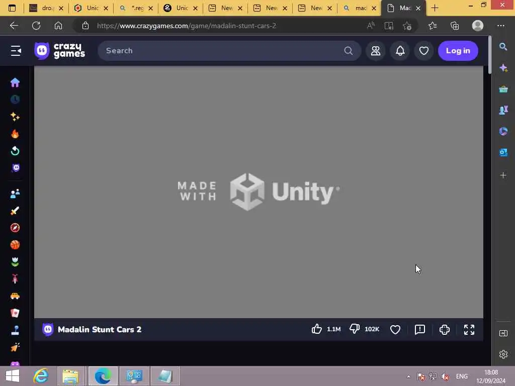Image resolution: width=515 pixels, height=386 pixels.
Task: Open the flower category icon
Action: 15,261
